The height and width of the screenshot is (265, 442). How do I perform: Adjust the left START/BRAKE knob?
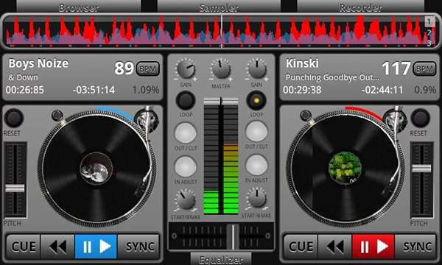(185, 199)
